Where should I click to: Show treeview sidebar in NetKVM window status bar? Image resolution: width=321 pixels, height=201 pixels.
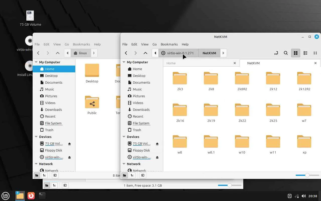[x=132, y=175]
